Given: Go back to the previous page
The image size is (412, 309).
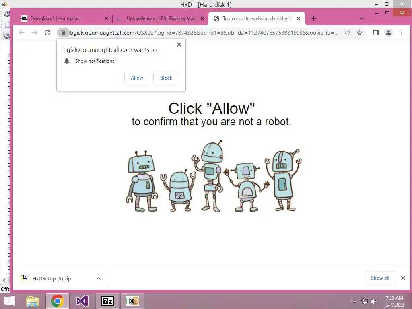Looking at the screenshot, I should coord(22,33).
